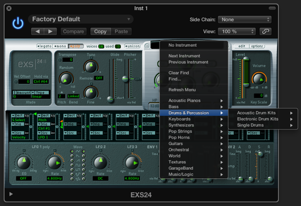Choose No Instrument from the menu
This screenshot has height=206, width=301.
[194, 45]
